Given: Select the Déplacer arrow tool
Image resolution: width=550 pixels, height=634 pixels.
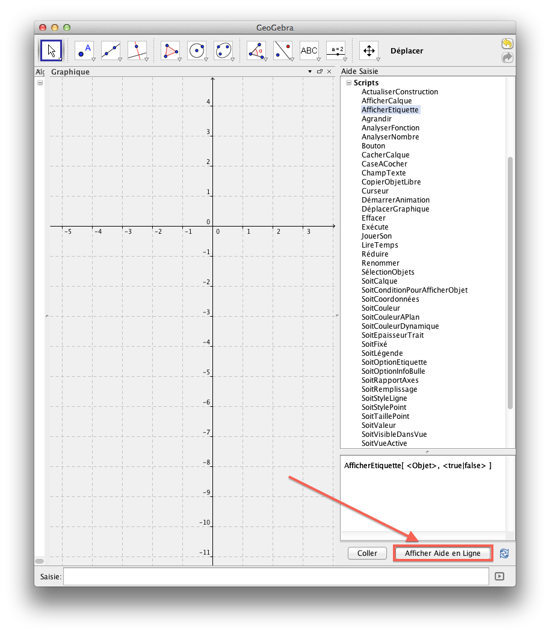Looking at the screenshot, I should tap(51, 50).
